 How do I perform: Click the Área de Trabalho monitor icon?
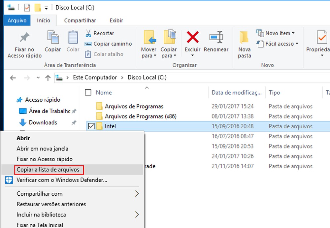click(x=23, y=111)
